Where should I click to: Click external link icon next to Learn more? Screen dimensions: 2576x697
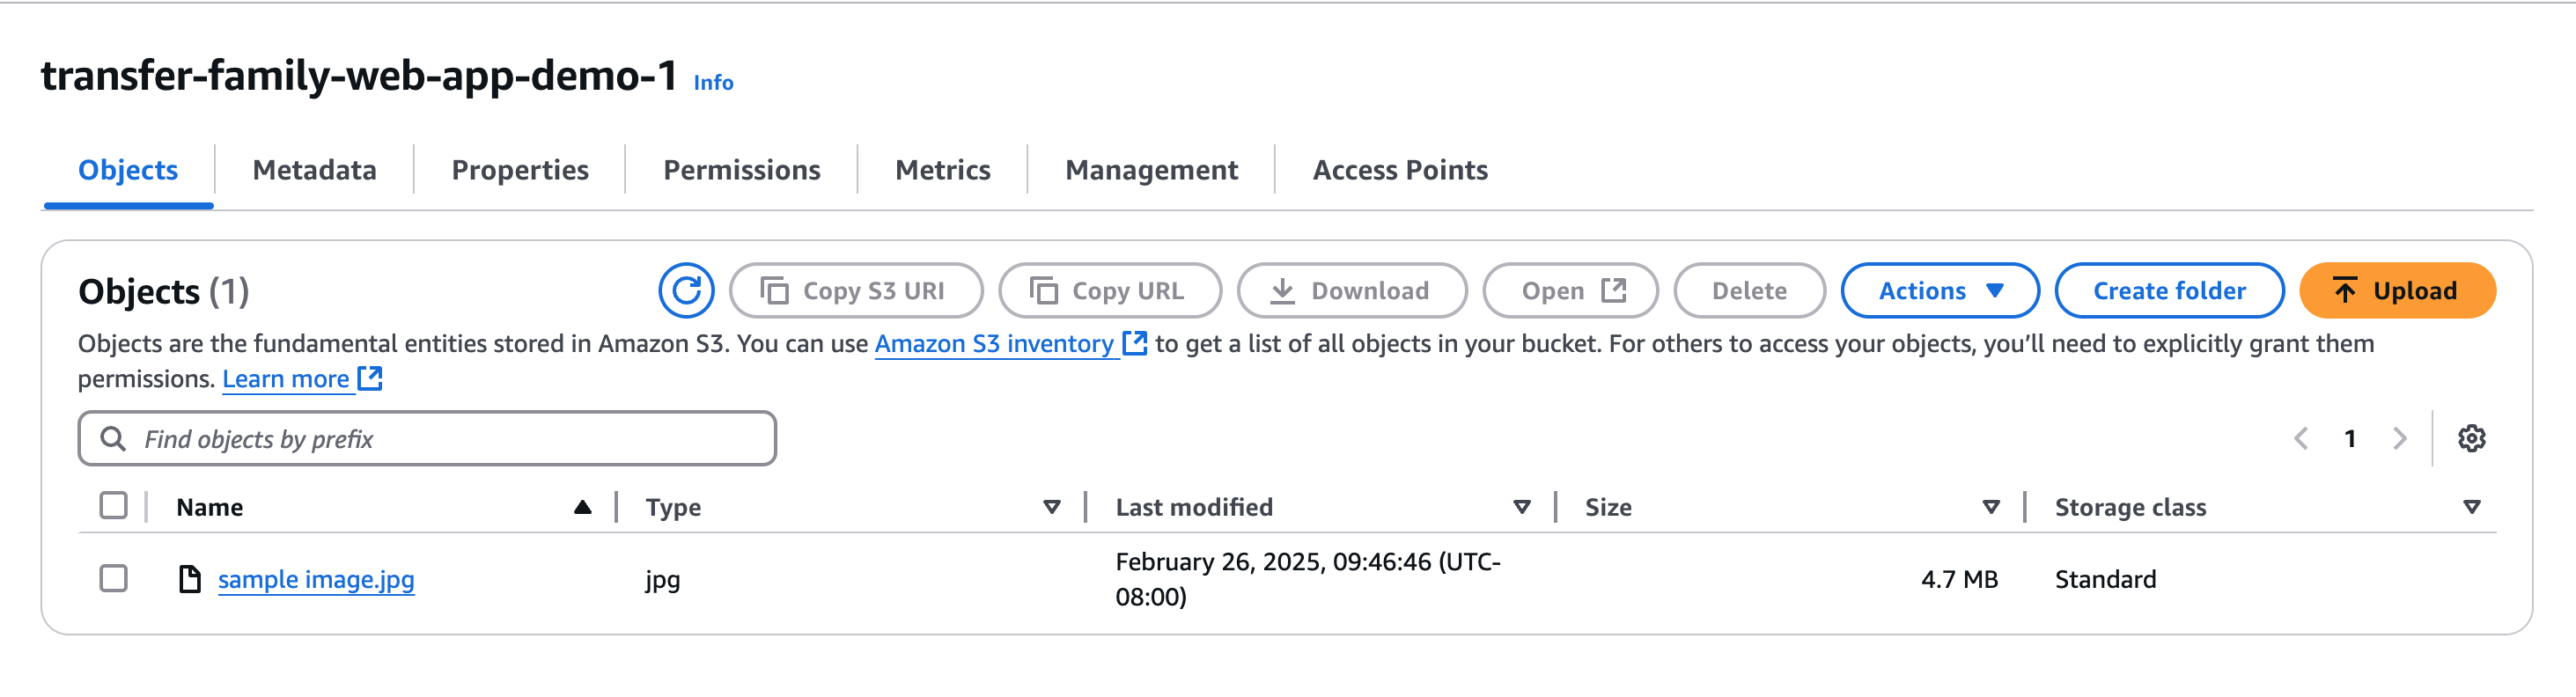[x=371, y=379]
